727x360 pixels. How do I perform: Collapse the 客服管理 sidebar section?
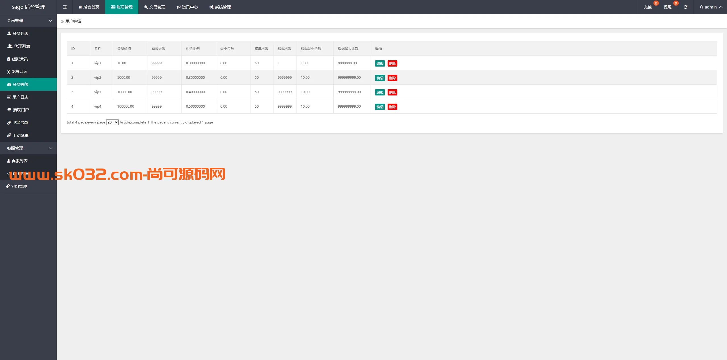coord(28,148)
